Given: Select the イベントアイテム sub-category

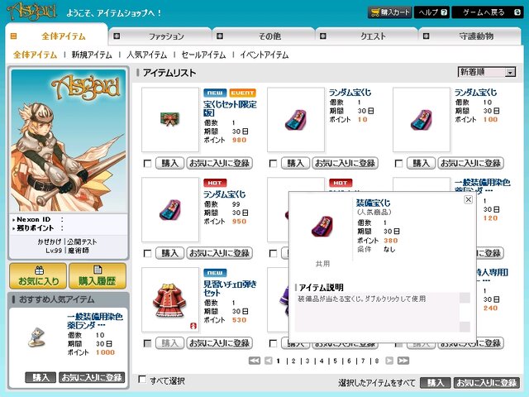Looking at the screenshot, I should tap(264, 55).
